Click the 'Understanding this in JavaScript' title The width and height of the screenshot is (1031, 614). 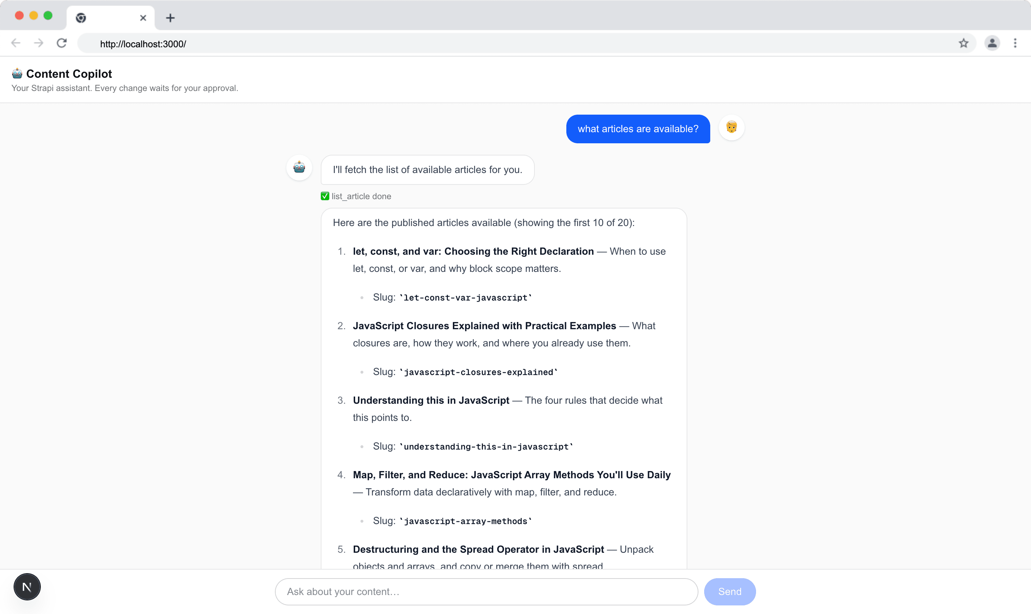coord(431,400)
